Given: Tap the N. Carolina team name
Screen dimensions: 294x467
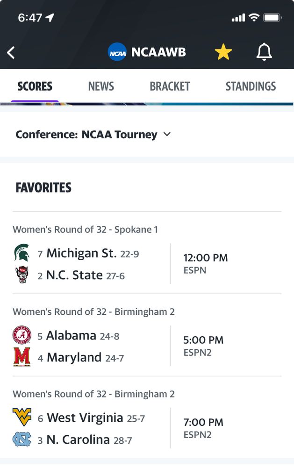Looking at the screenshot, I should click(x=78, y=439).
